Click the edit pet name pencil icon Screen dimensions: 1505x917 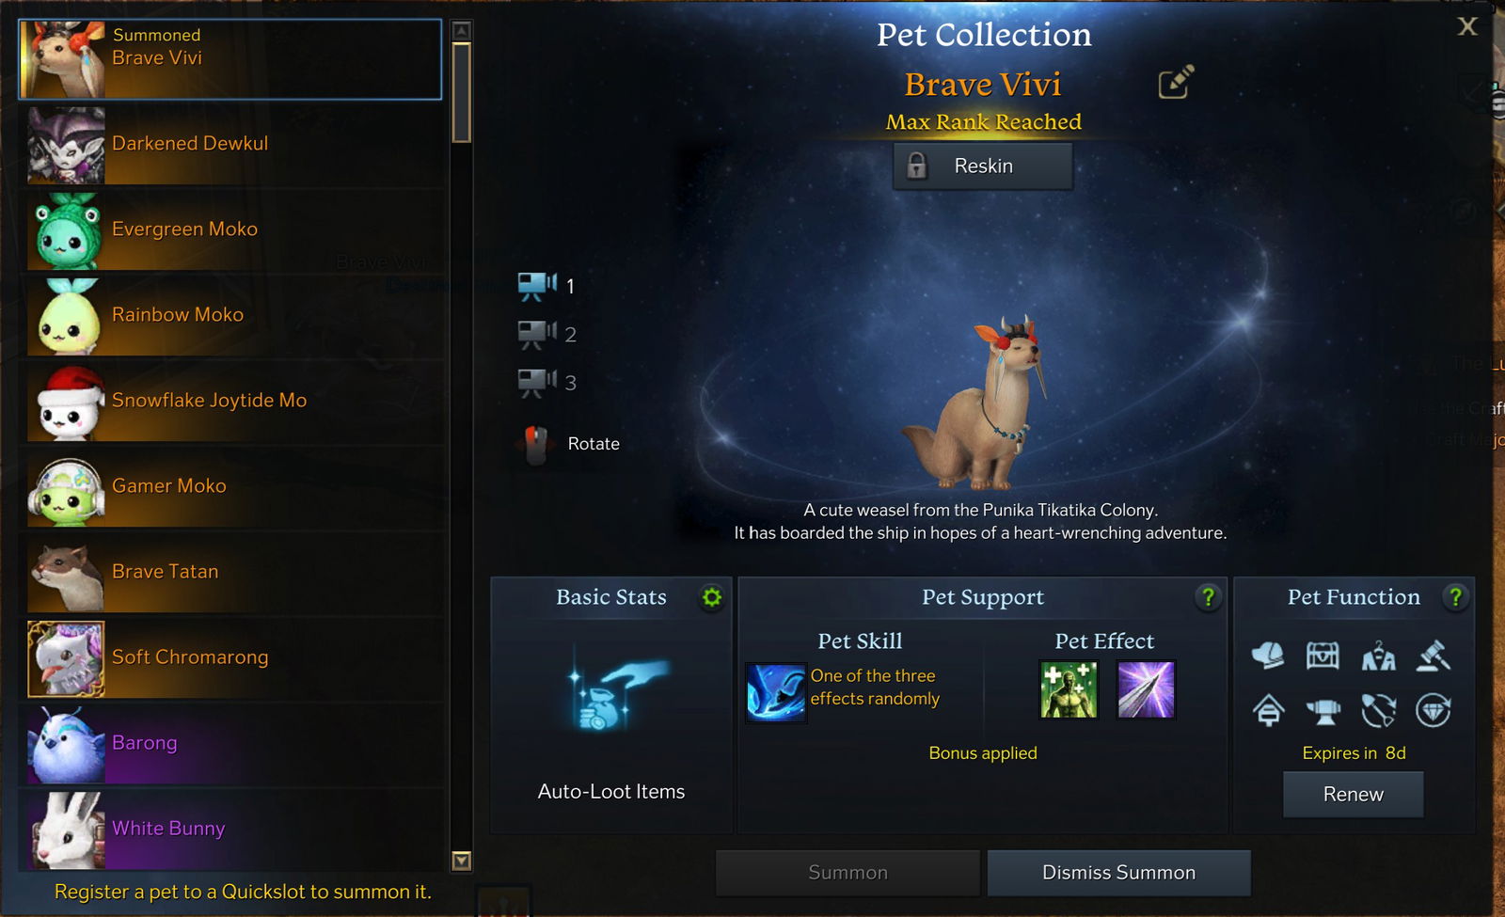point(1176,82)
